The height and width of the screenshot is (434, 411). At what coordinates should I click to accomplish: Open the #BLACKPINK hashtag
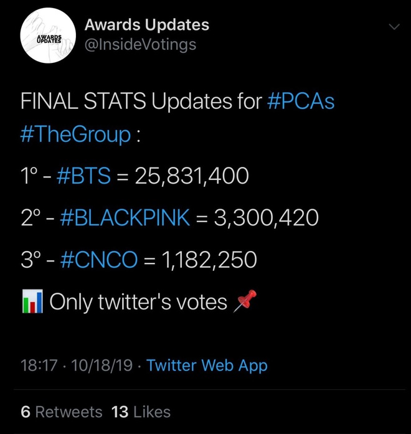pyautogui.click(x=125, y=217)
